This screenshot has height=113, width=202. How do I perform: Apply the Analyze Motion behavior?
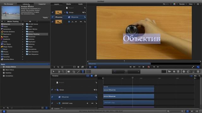click(x=45, y=18)
